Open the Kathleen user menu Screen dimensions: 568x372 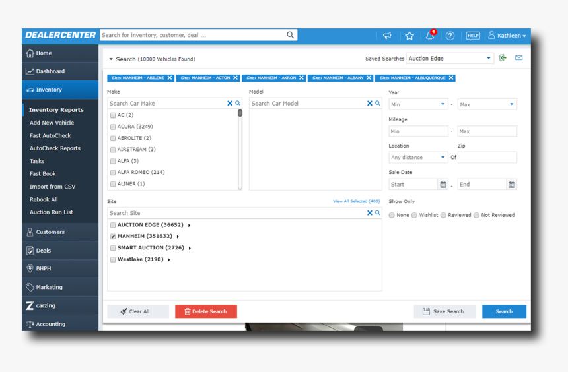click(x=507, y=36)
